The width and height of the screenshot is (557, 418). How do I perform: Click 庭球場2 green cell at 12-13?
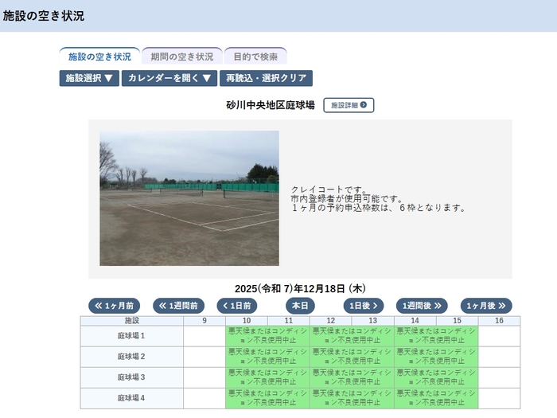click(x=352, y=357)
